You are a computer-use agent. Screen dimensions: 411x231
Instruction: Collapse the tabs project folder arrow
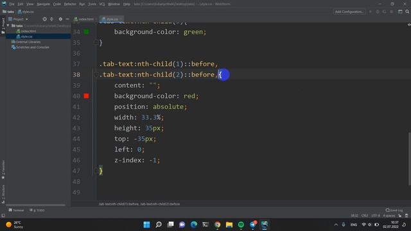point(8,26)
